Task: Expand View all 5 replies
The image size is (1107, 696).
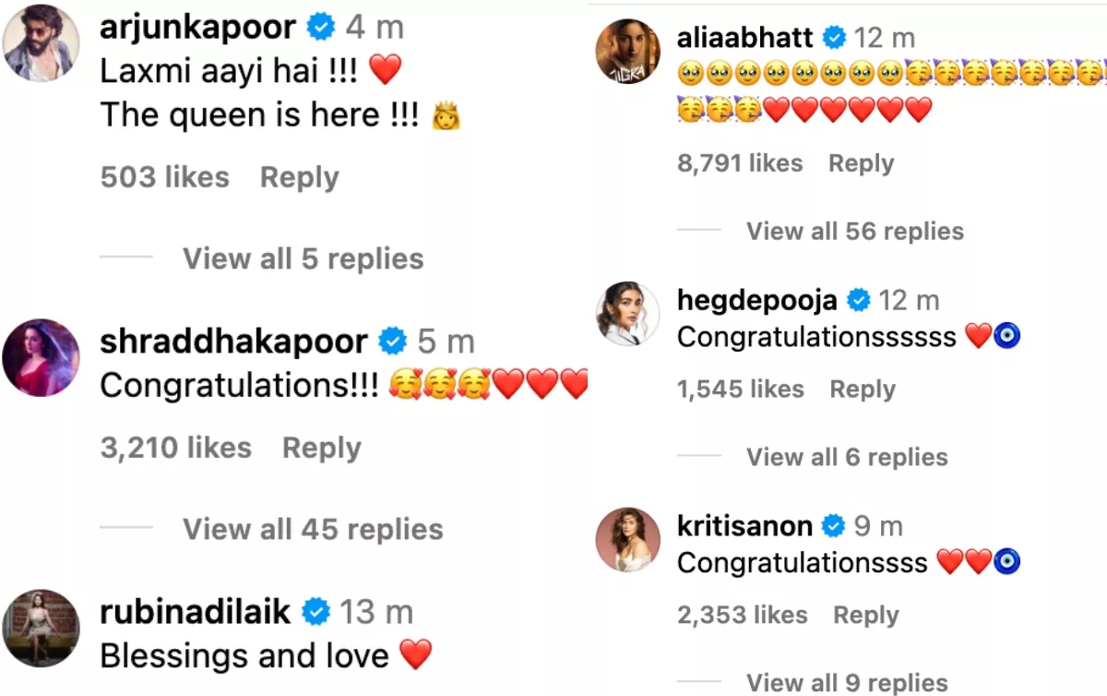Action: 304,258
